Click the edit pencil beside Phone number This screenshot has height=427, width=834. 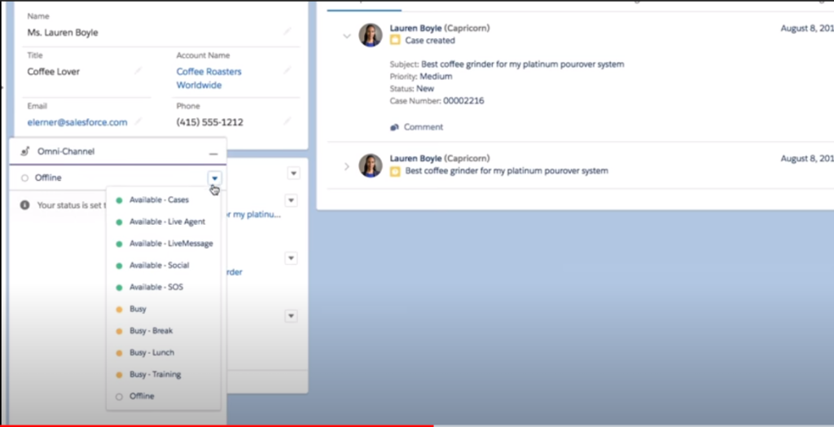287,121
